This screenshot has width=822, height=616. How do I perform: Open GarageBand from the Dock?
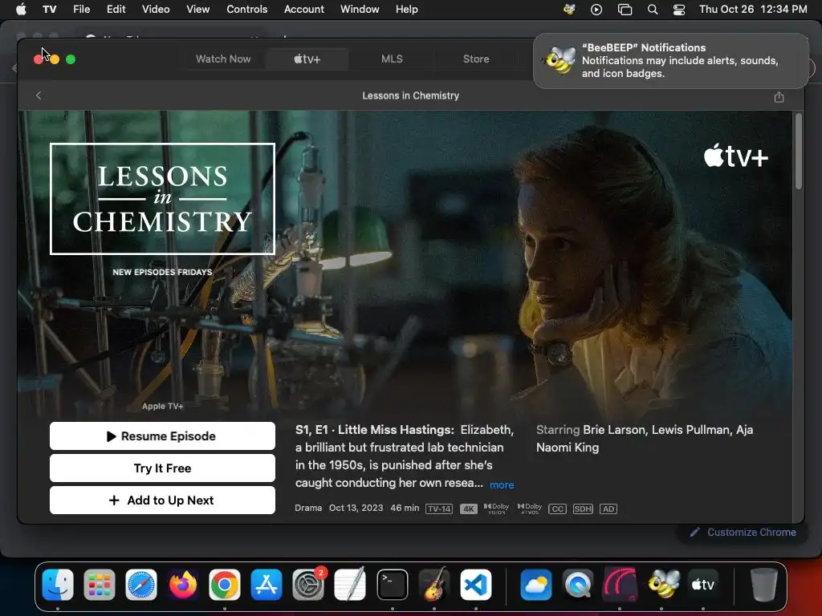(434, 585)
